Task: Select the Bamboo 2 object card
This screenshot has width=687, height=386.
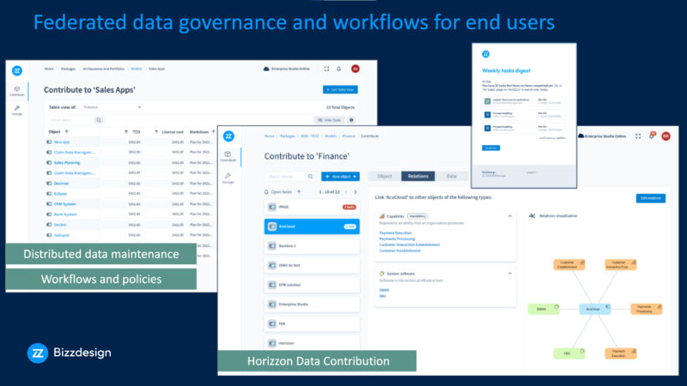Action: point(312,246)
